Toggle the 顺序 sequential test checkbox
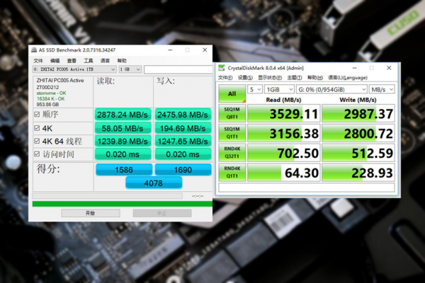The height and width of the screenshot is (283, 425). [37, 115]
